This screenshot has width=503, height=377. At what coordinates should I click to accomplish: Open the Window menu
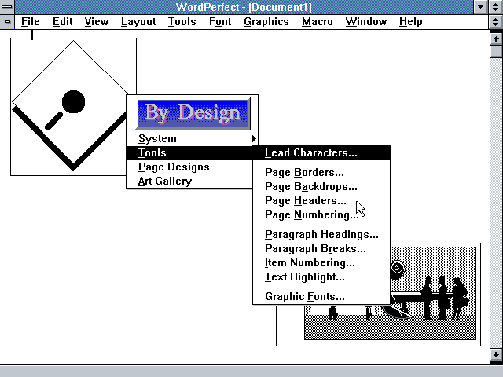[x=365, y=22]
